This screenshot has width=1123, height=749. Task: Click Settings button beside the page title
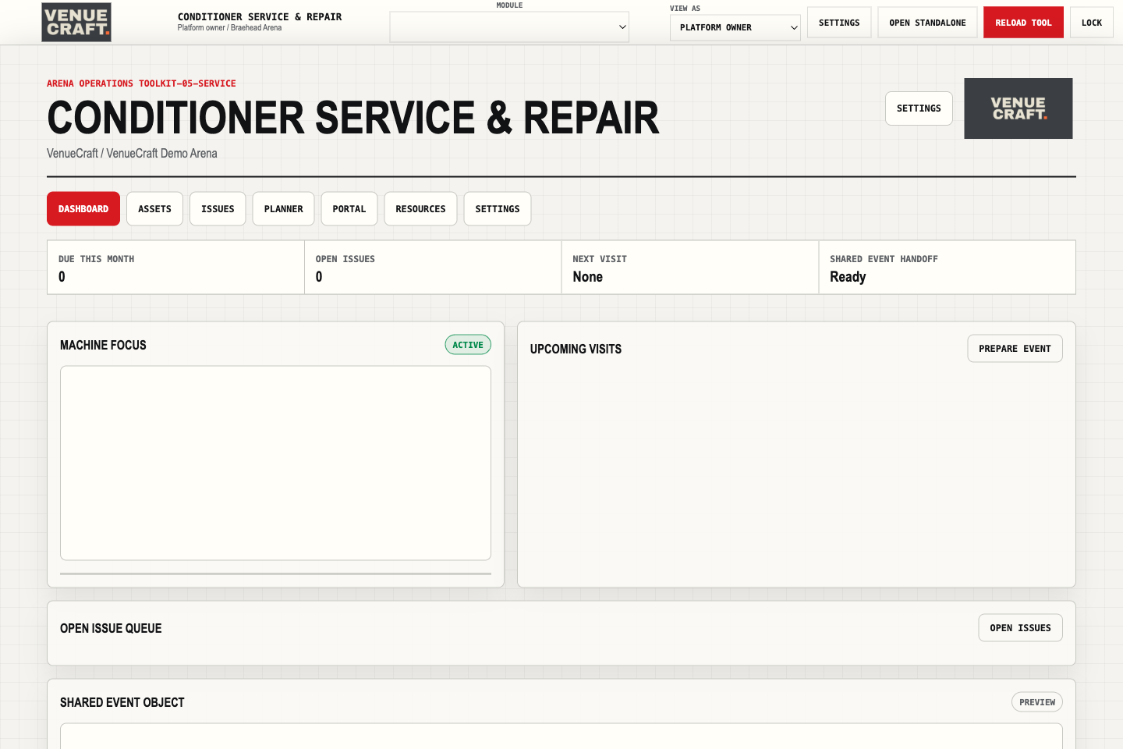(919, 108)
